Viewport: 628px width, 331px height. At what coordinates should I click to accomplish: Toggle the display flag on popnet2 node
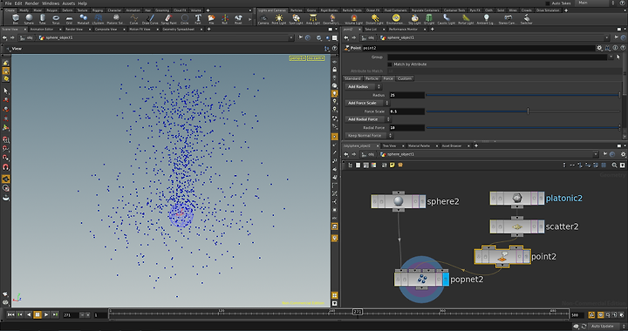pyautogui.click(x=446, y=279)
